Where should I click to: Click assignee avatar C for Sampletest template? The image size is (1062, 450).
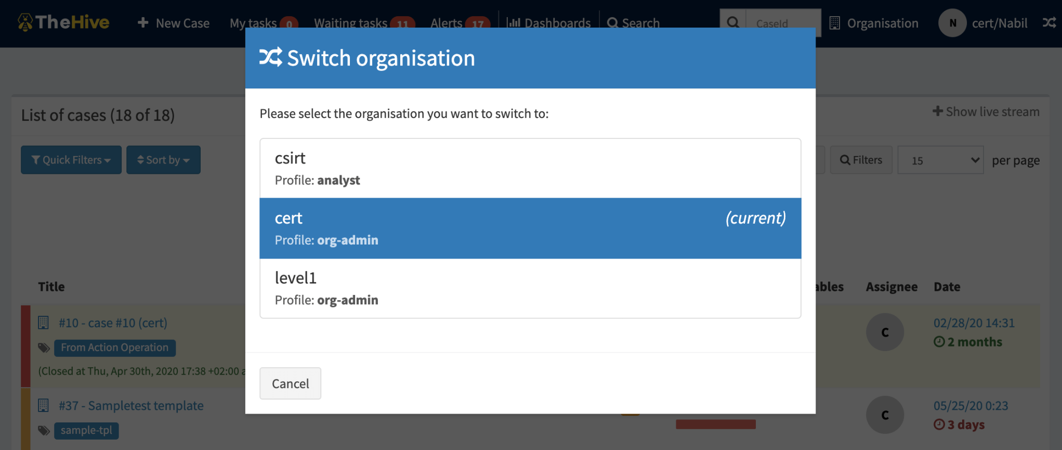[885, 415]
